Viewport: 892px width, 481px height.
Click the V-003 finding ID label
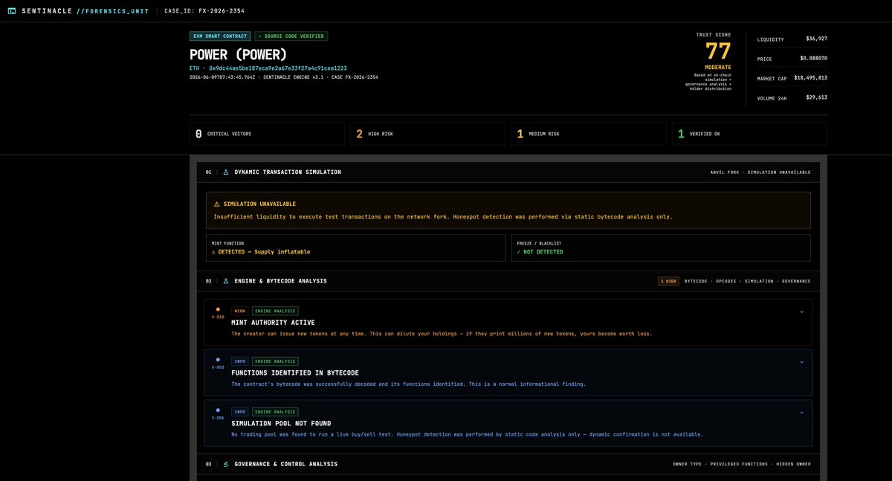(x=218, y=367)
